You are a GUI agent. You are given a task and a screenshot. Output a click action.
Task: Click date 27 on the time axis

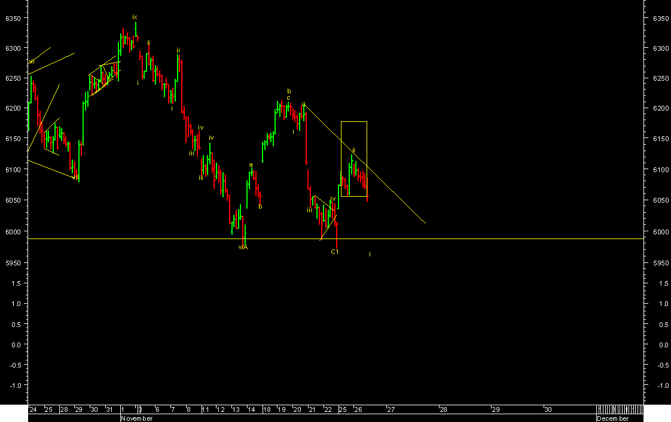coord(391,409)
